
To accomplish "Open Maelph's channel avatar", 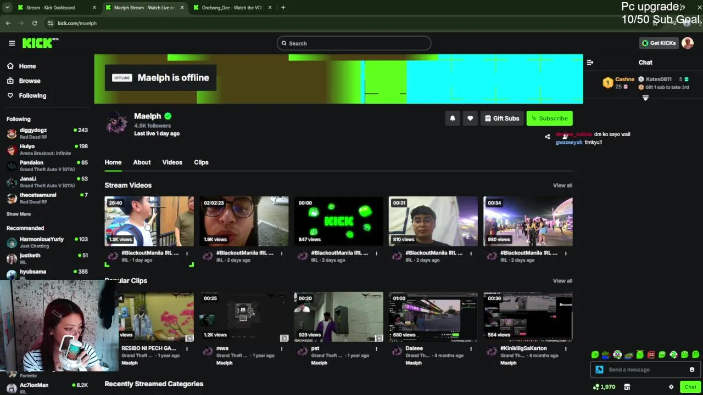I will [116, 123].
